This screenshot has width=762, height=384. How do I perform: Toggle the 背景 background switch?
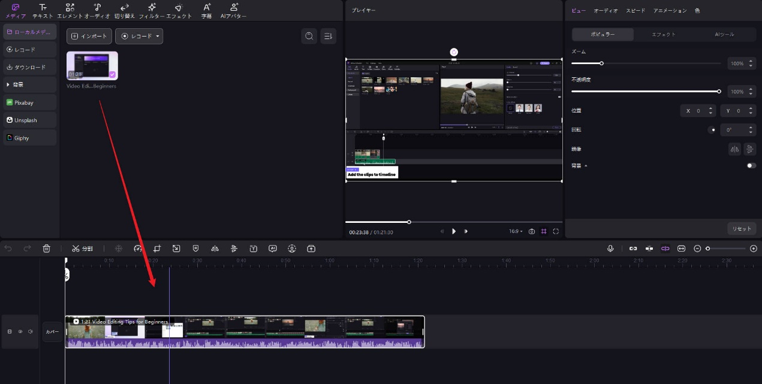(751, 166)
